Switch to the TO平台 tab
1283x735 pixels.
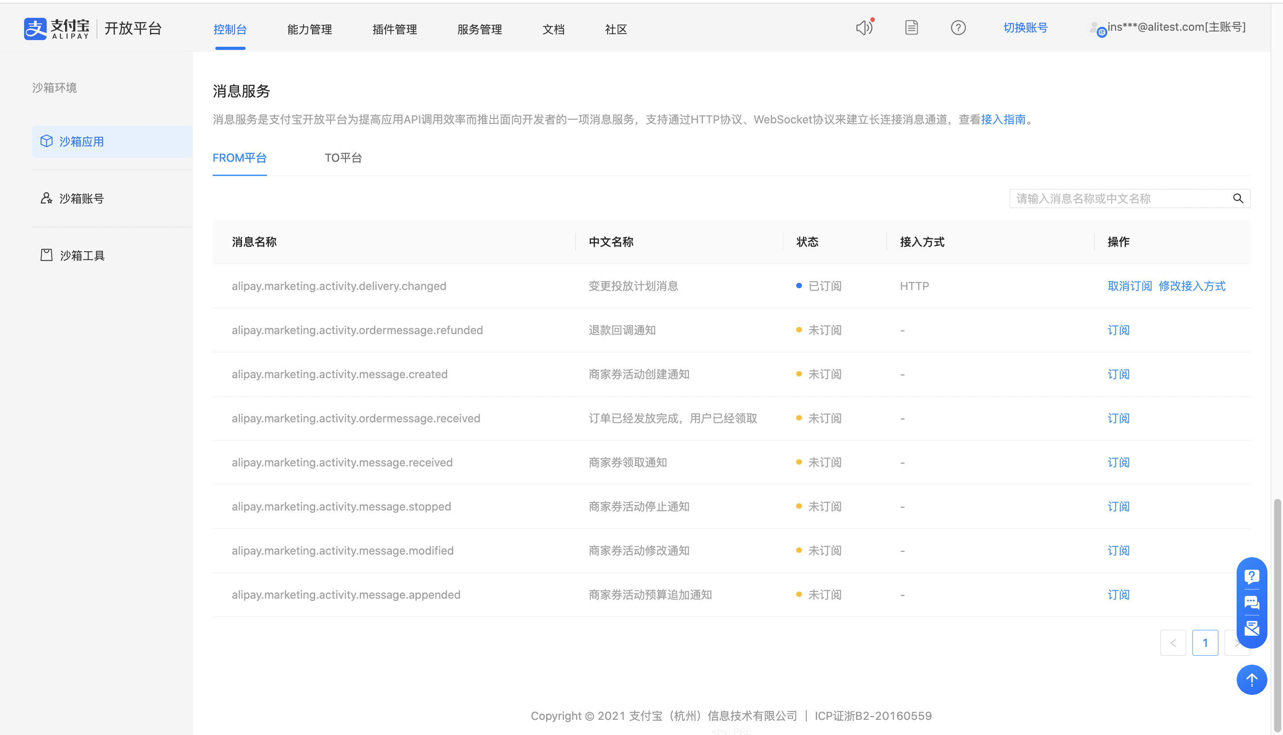click(x=343, y=158)
